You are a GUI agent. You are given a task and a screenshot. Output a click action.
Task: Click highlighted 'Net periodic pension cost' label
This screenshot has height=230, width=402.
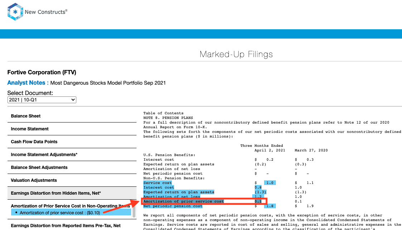(173, 206)
